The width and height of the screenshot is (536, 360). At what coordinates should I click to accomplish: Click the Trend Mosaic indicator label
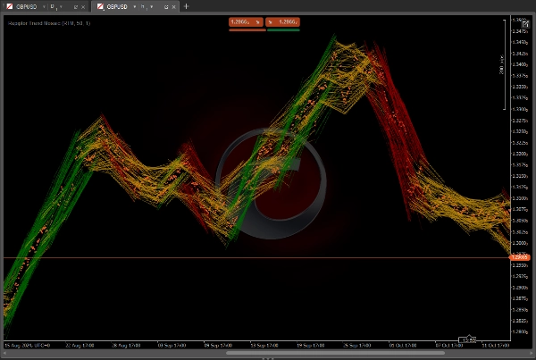(49, 23)
